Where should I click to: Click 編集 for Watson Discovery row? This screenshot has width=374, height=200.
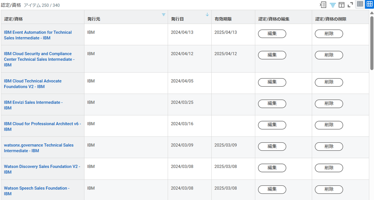coord(272,168)
